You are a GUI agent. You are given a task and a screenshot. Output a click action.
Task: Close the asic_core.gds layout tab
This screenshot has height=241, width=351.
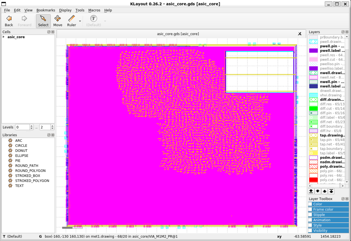[300, 34]
